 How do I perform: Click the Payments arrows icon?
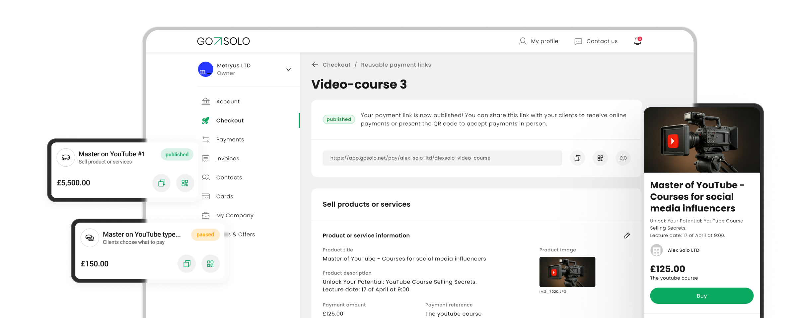(x=206, y=139)
